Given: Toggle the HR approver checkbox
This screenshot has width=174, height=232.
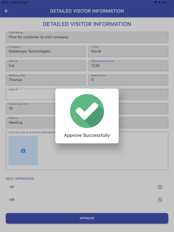Looking at the screenshot, I should [x=160, y=200].
